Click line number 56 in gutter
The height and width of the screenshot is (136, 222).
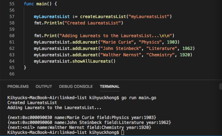click(12, 10)
